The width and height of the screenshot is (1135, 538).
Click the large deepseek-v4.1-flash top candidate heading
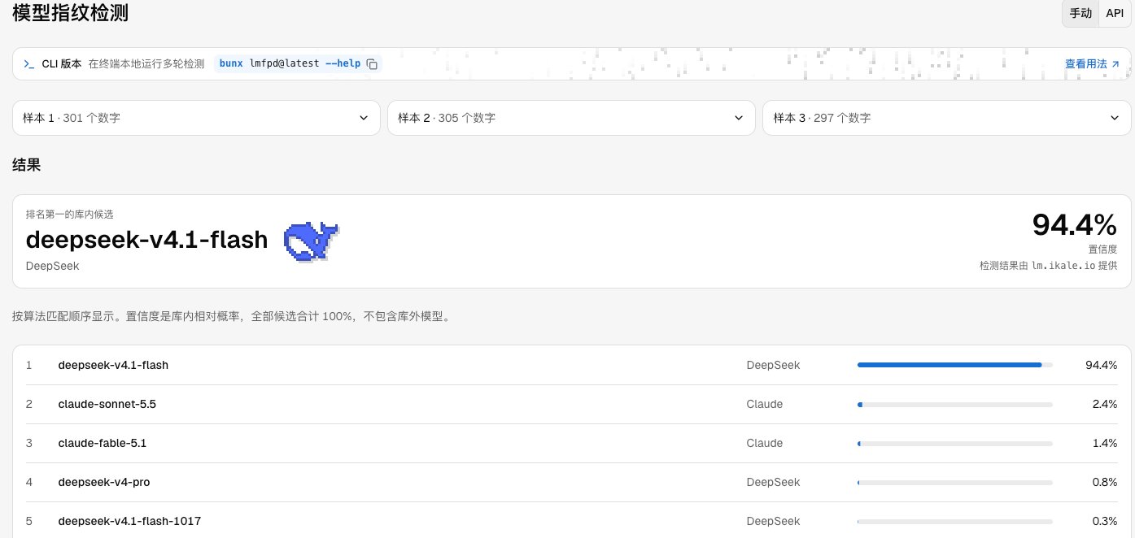(x=147, y=240)
